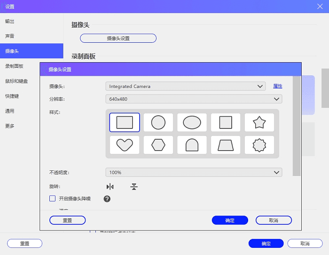The image size is (329, 255).
Task: Pick the arch camera shape style
Action: (192, 145)
